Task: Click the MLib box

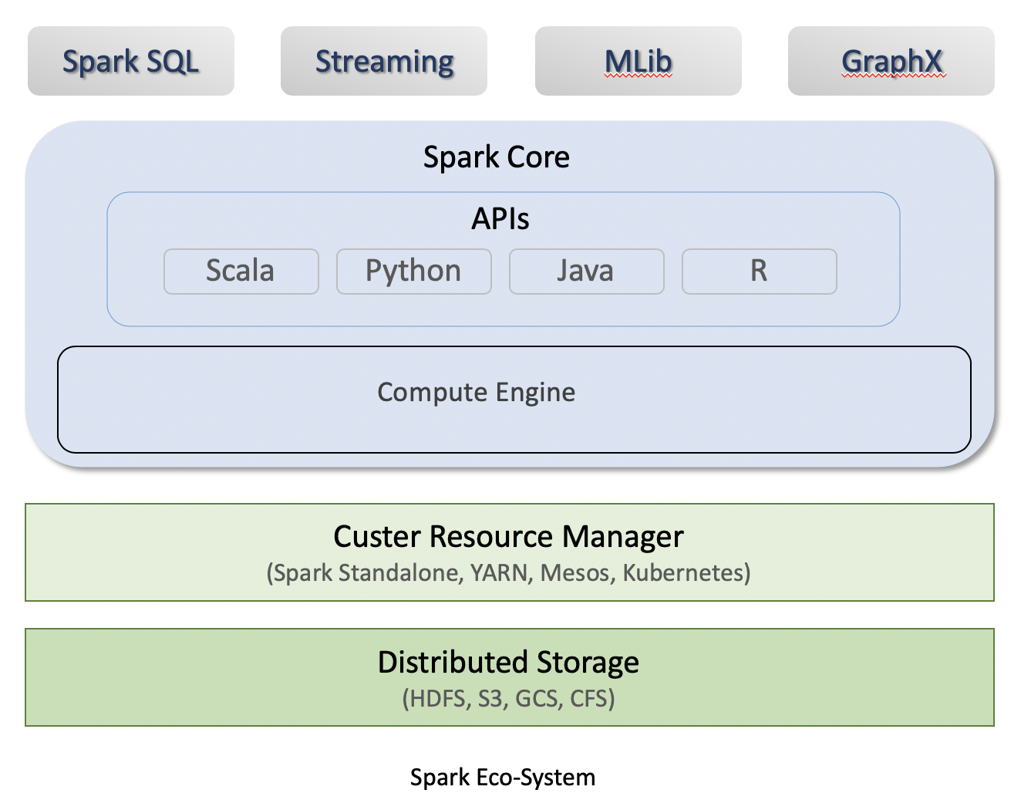Action: click(x=639, y=61)
